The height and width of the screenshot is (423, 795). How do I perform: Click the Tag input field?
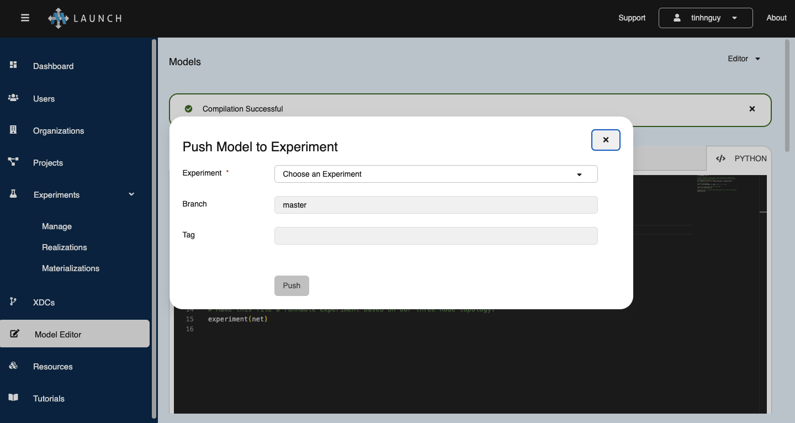[436, 236]
